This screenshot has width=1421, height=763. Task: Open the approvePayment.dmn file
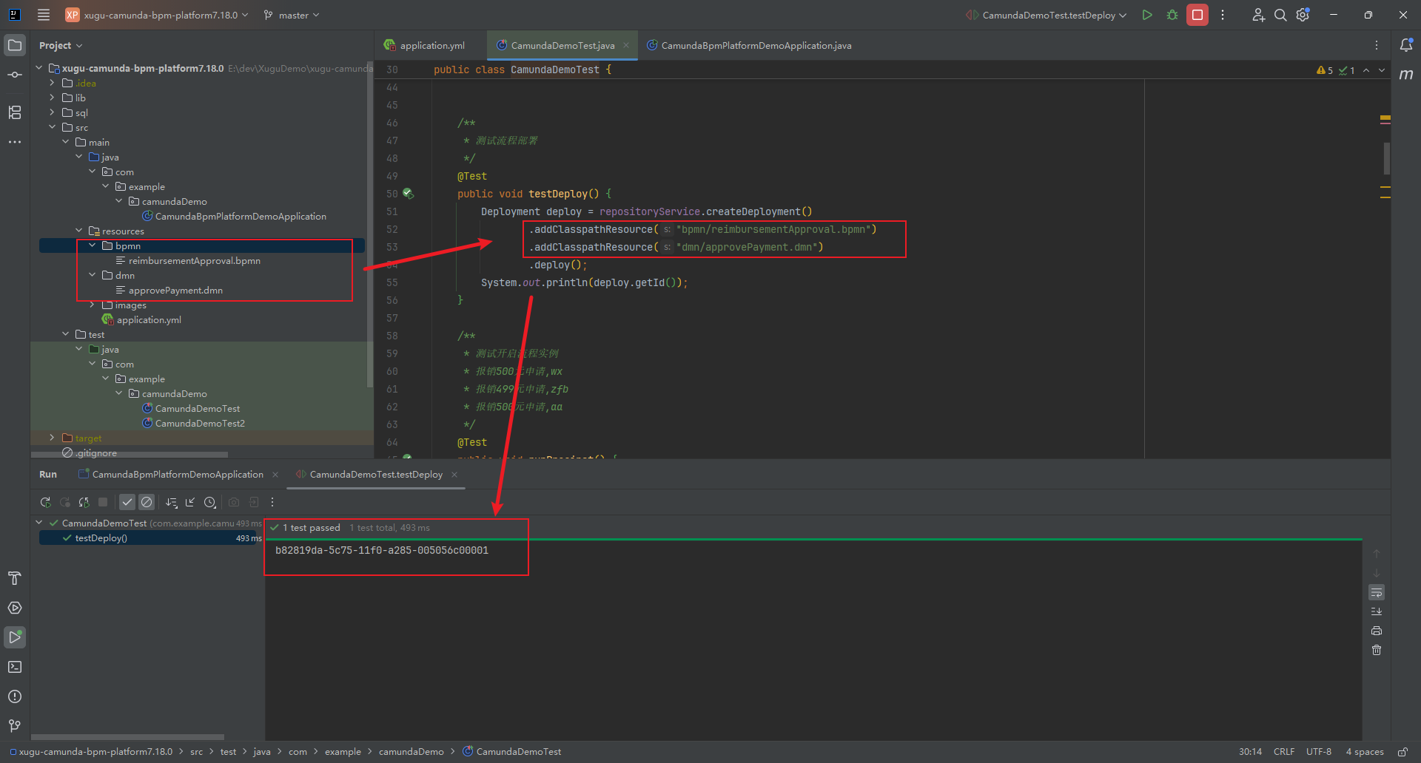click(175, 291)
